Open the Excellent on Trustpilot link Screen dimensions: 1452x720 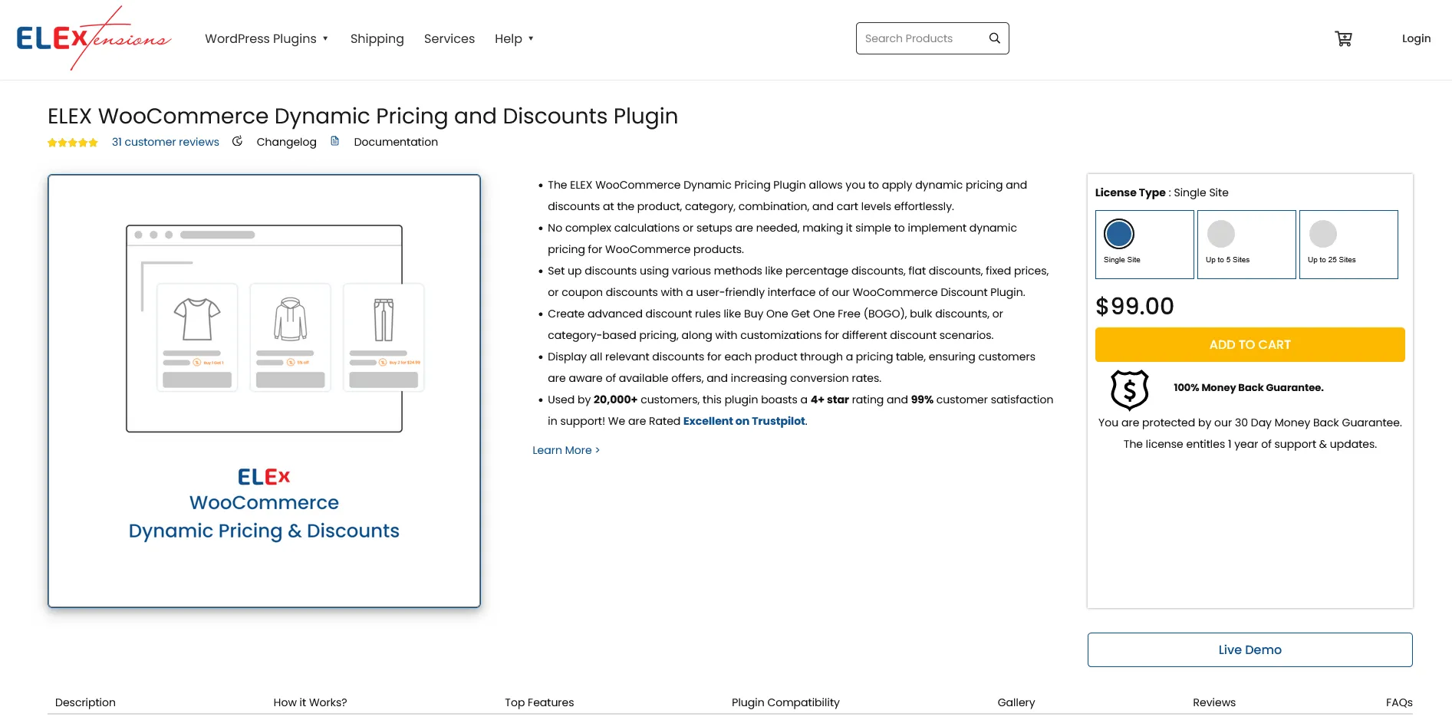744,421
